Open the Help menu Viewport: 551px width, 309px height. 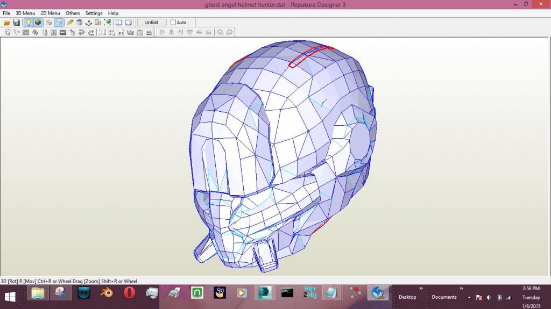113,13
